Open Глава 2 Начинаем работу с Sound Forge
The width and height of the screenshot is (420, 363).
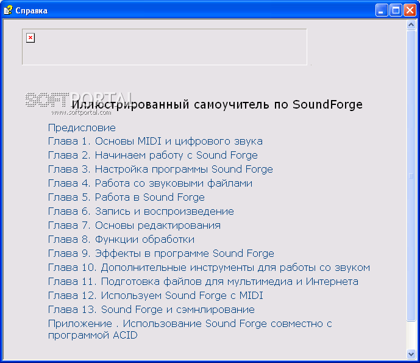coord(152,155)
